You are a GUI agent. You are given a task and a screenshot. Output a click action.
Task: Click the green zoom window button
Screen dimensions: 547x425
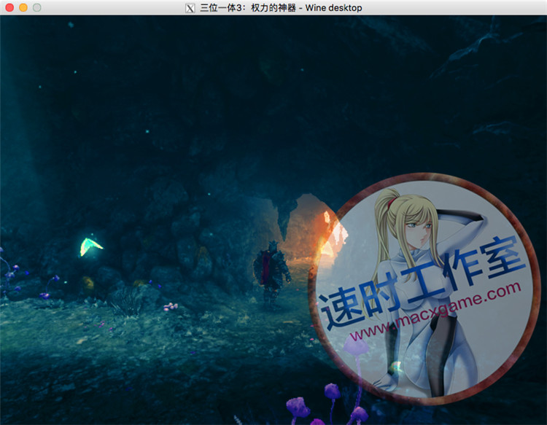pyautogui.click(x=37, y=7)
